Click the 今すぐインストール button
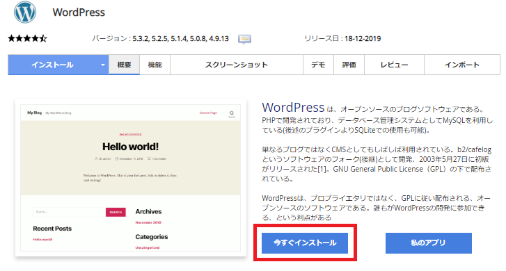This screenshot has height=271, width=506. [x=305, y=243]
